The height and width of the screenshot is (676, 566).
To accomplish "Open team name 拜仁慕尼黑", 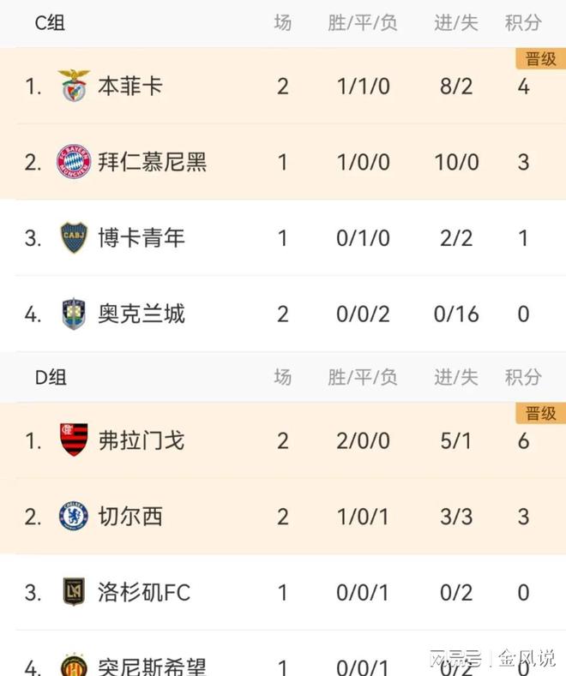I will 153,162.
